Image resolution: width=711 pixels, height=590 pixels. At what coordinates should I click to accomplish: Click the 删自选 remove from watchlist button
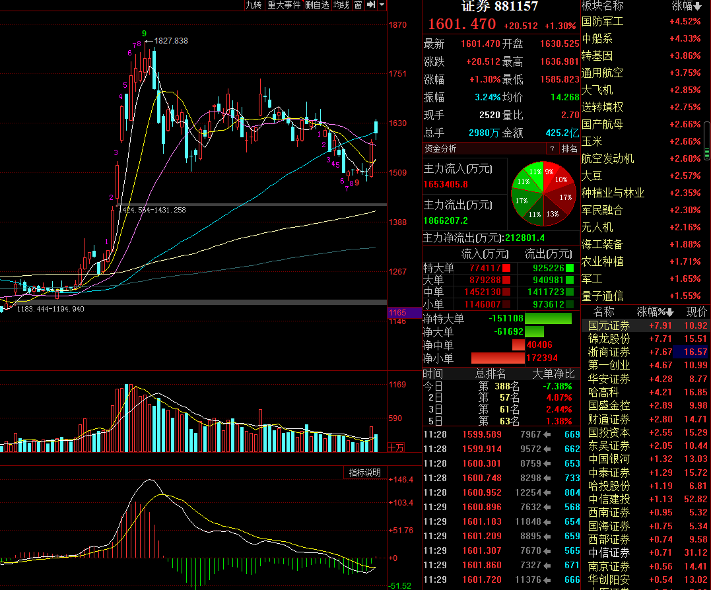[x=317, y=5]
